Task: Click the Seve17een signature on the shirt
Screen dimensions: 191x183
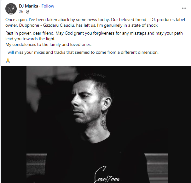Action: (107, 175)
